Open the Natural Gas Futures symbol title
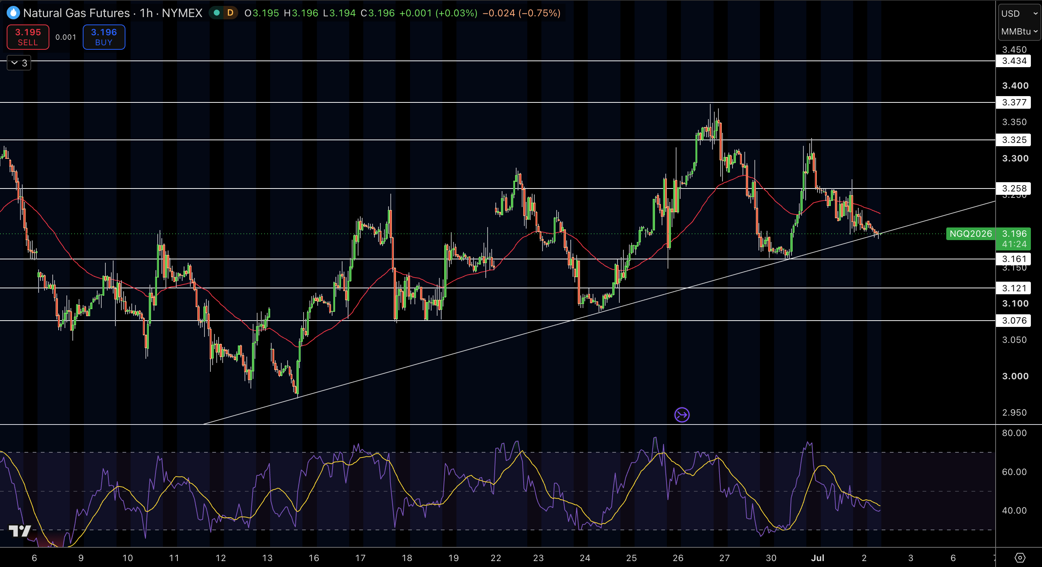 [x=113, y=13]
